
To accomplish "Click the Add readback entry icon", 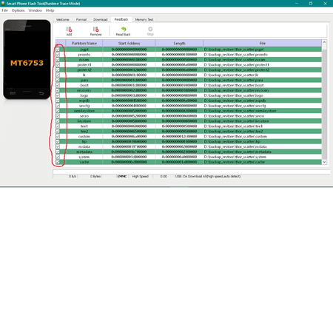I will point(69,30).
